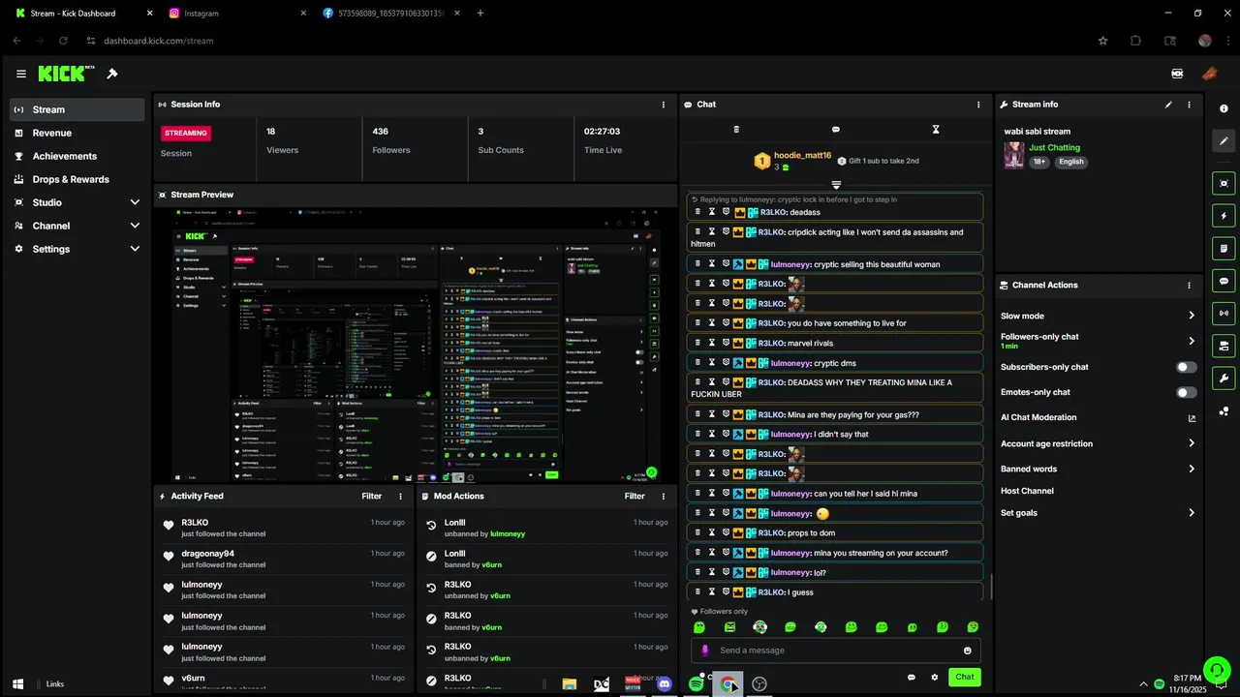
Task: Open the emoji picker in message box
Action: click(967, 651)
